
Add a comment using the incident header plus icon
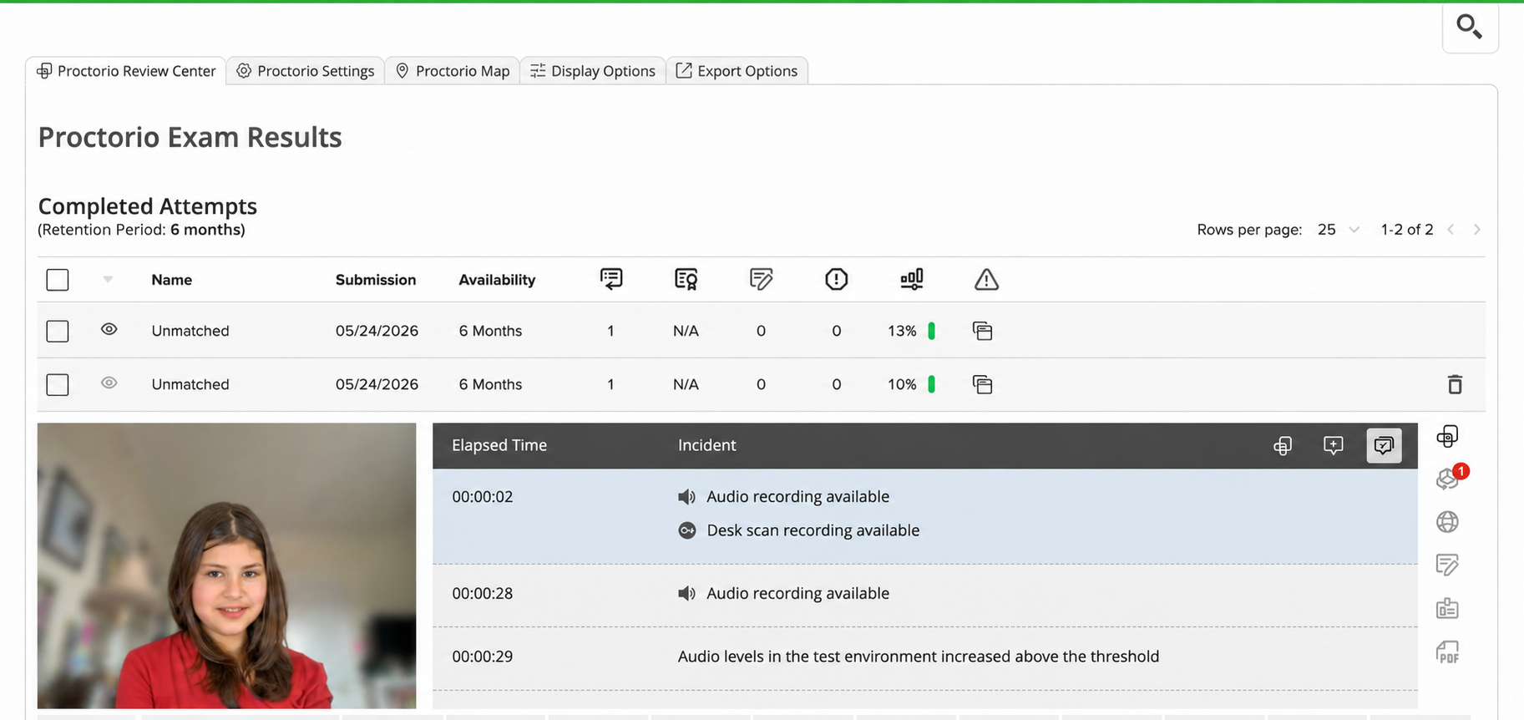click(1334, 445)
